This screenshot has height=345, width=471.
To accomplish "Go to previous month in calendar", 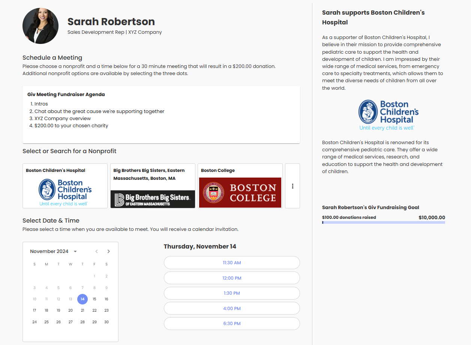I will (x=97, y=251).
